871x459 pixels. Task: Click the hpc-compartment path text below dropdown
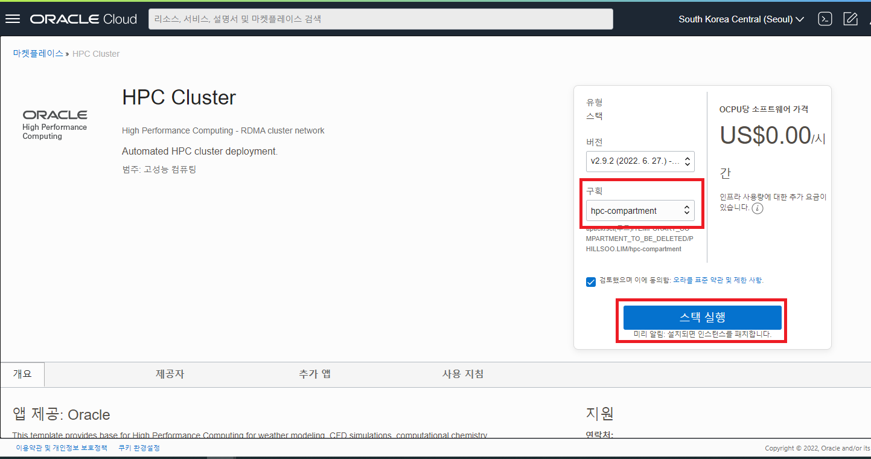(x=640, y=239)
